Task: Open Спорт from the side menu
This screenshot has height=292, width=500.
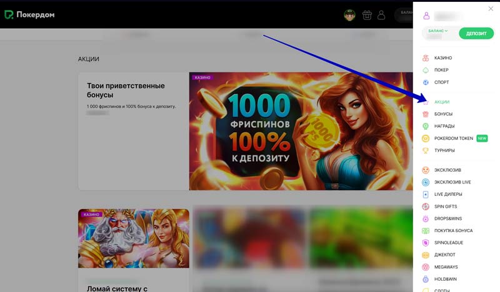Action: tap(441, 82)
